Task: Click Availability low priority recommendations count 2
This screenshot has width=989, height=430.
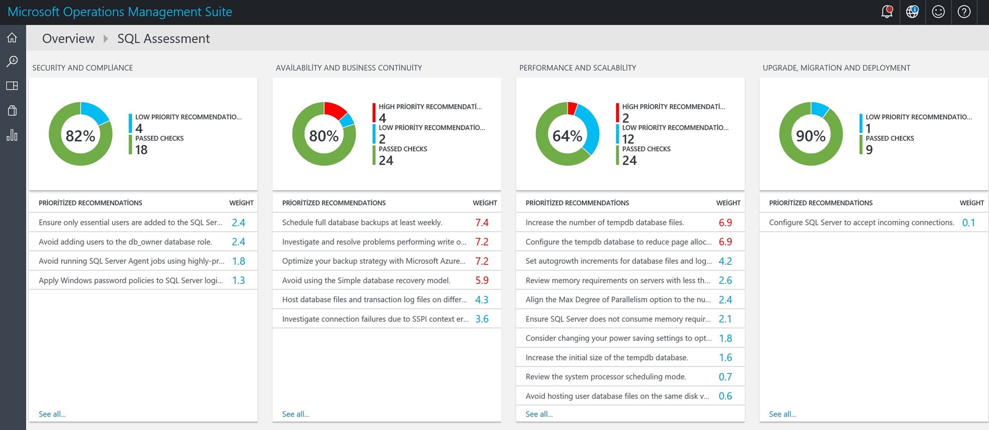Action: point(383,139)
